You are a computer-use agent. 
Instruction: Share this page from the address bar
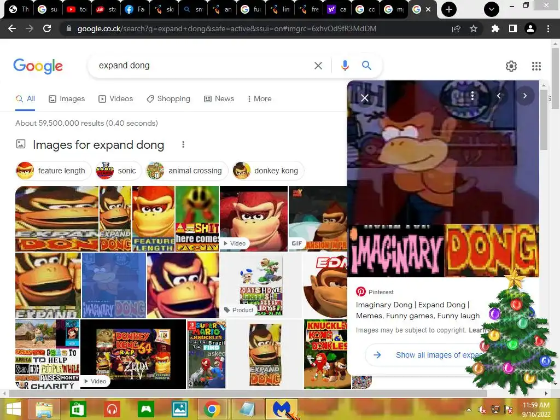click(456, 28)
